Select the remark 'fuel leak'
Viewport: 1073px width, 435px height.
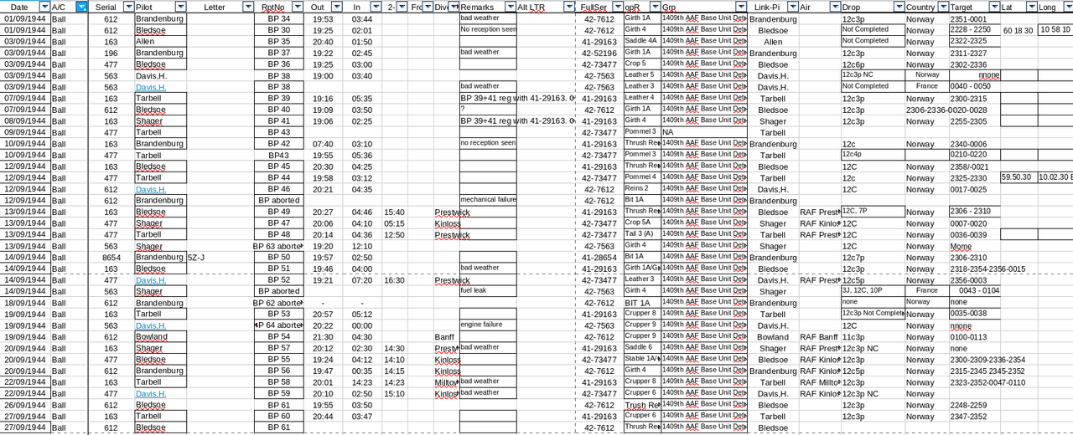coord(487,291)
